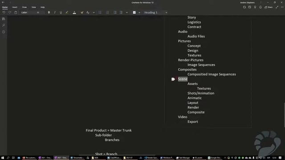This screenshot has width=285, height=160.
Task: Open the Insert tab
Action: coord(15,7)
